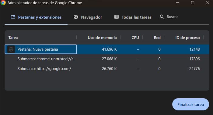Click the Chrome icon beside Navegador
The height and width of the screenshot is (115, 213).
(x=76, y=17)
